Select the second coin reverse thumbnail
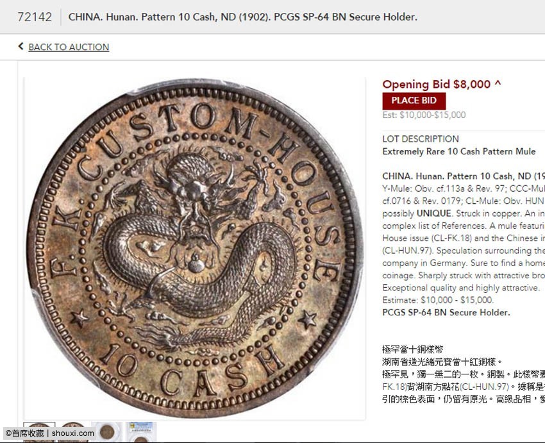The image size is (545, 443). pos(72,432)
